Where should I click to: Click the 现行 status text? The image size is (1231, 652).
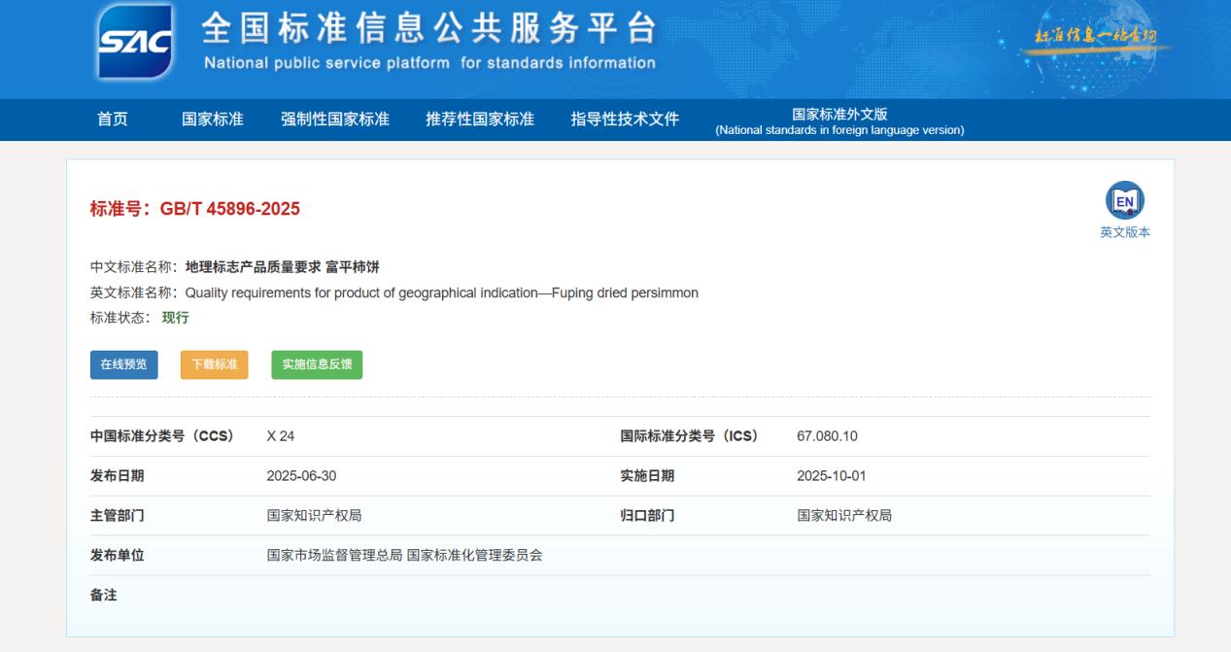pyautogui.click(x=176, y=318)
